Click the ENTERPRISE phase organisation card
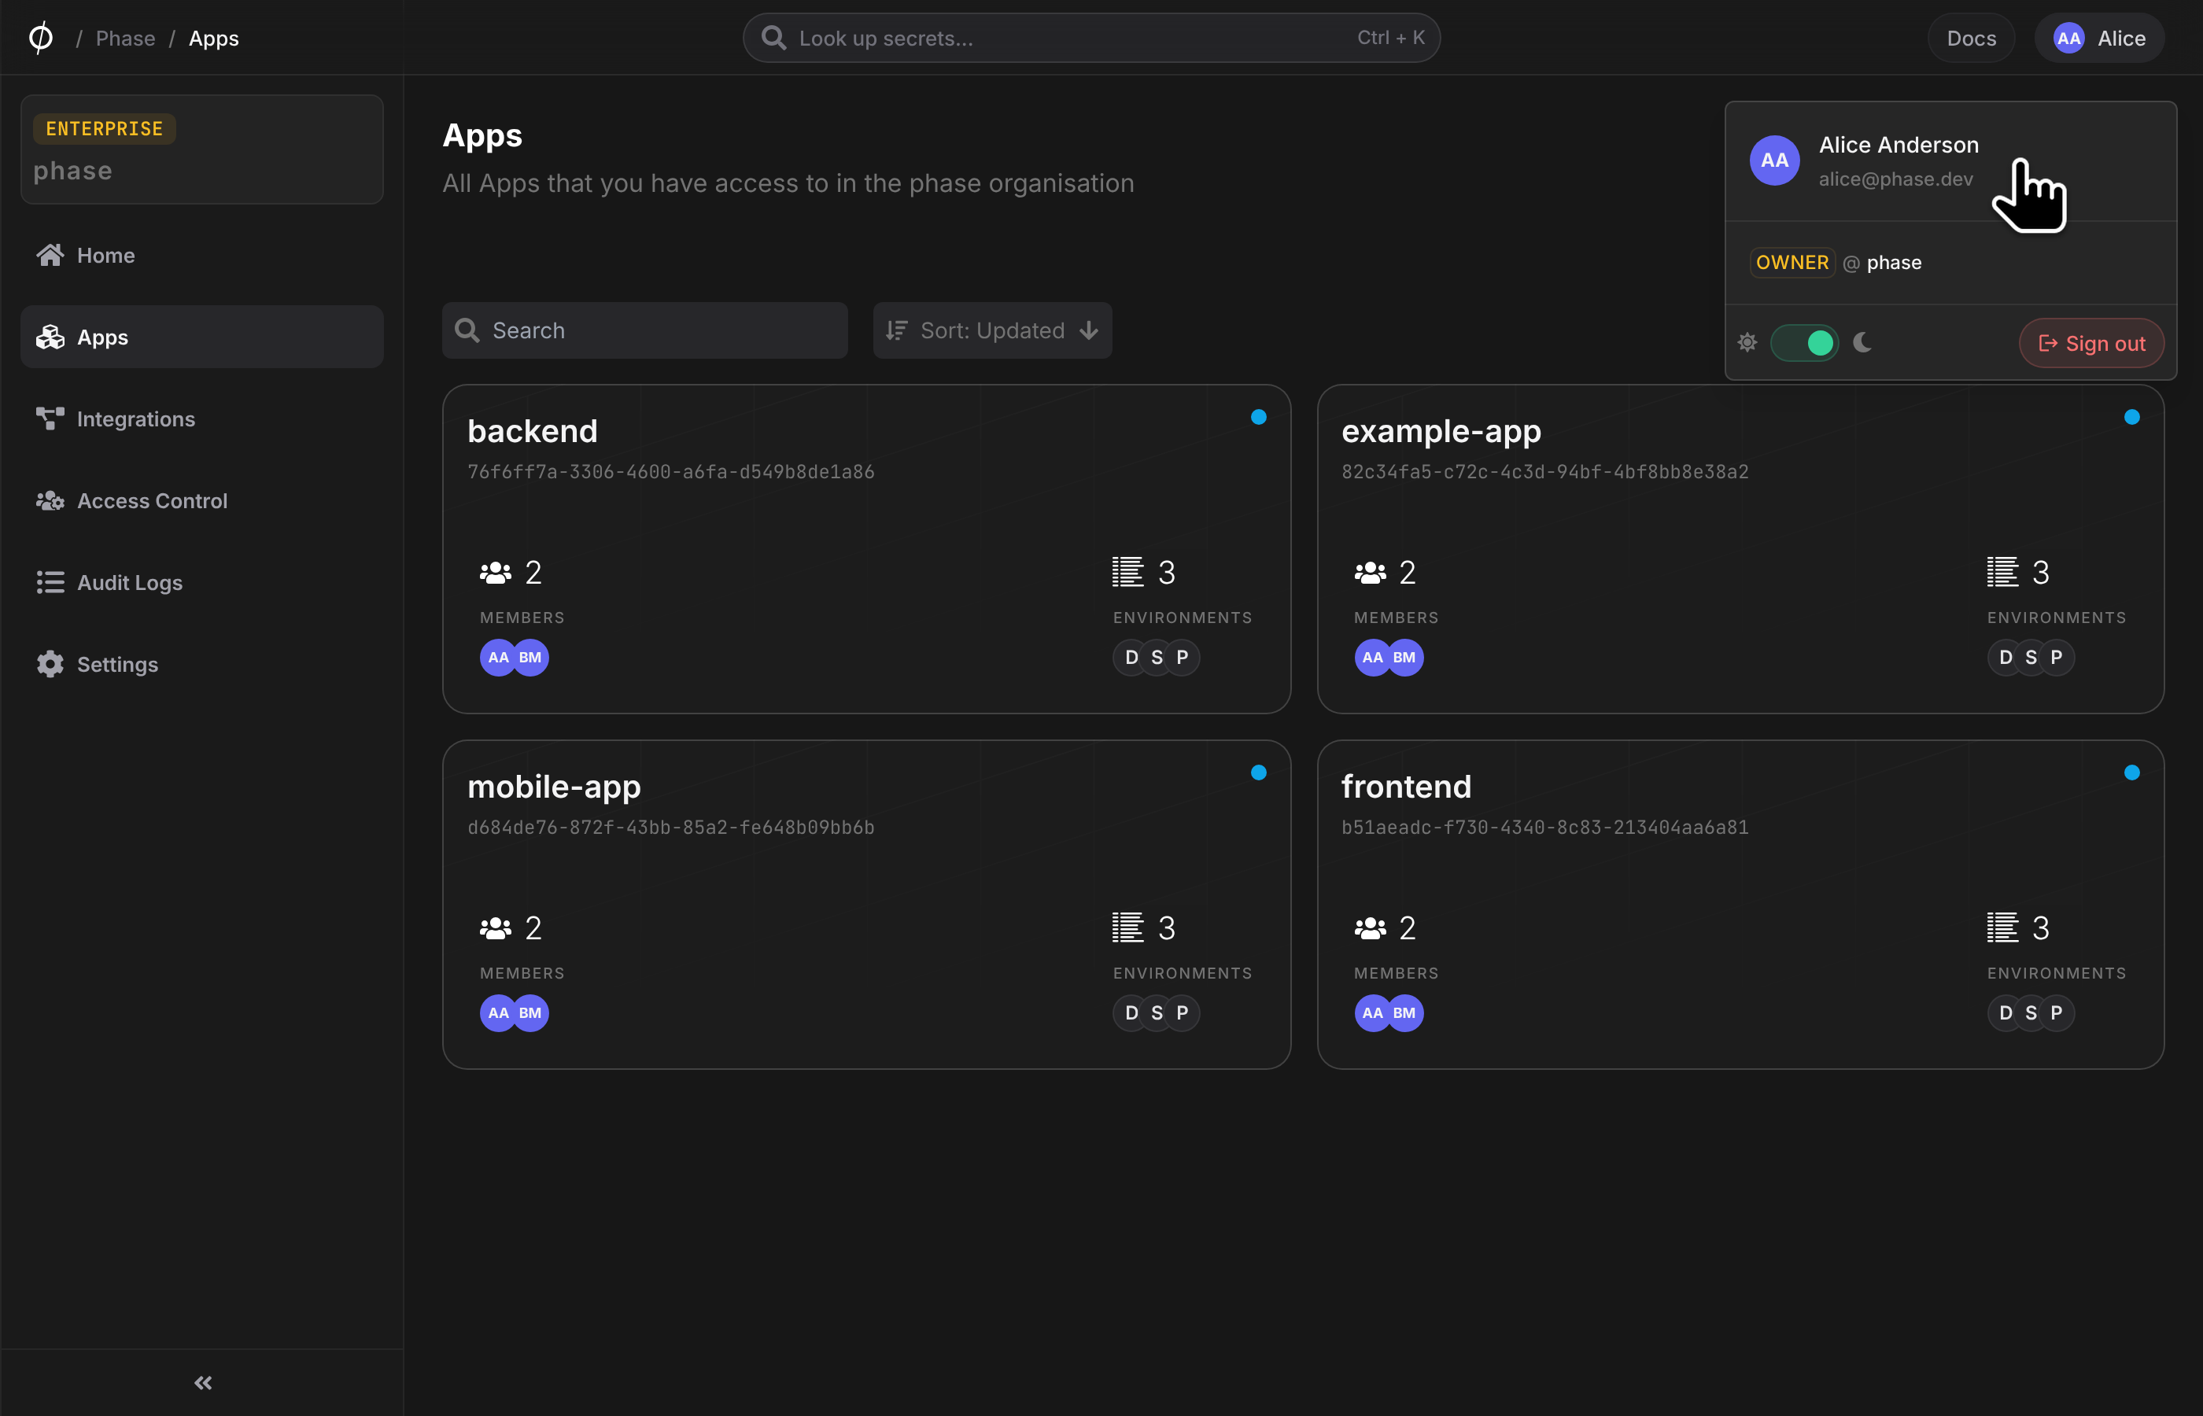 tap(201, 149)
